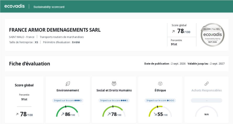Click the Achats Responsables card title
Image resolution: width=233 pixels, height=124 pixels.
pos(206,90)
